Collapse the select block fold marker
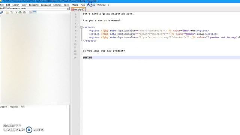This screenshot has height=135, width=240. click(81, 27)
